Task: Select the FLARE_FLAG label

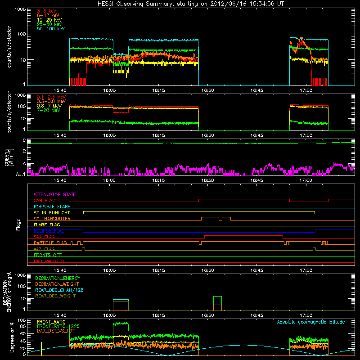Action: (x=47, y=225)
